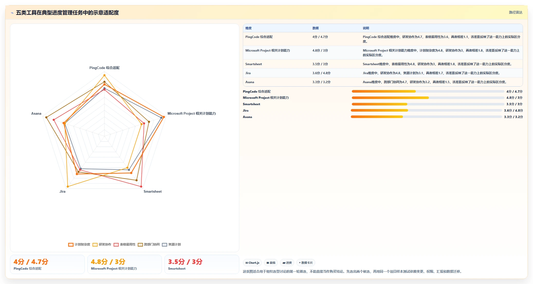Open the PingCode 综合适配 stat card
Viewport: 533px width, 284px height.
tap(47, 264)
